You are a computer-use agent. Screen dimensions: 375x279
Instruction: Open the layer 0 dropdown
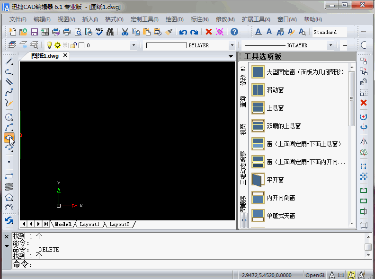134,45
